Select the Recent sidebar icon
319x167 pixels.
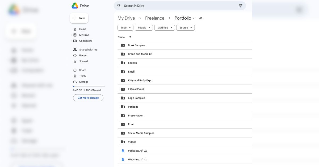tap(75, 55)
